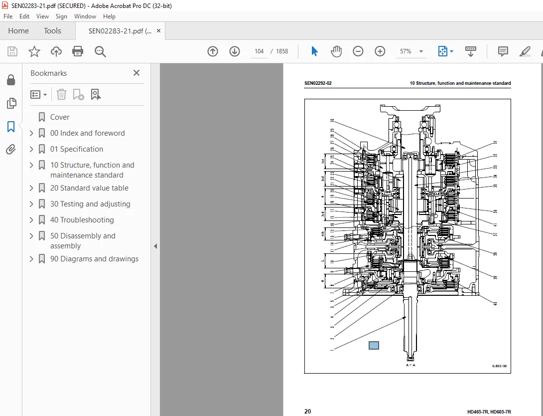Open the Window menu
Screen dimensions: 543x416
[x=85, y=16]
